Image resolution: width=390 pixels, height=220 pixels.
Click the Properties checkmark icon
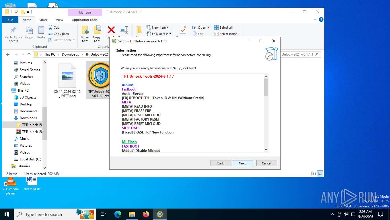(x=183, y=30)
